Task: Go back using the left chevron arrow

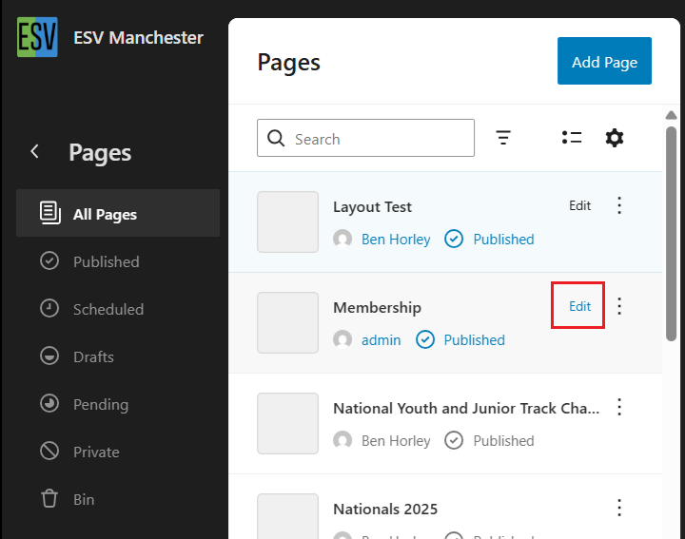Action: (35, 151)
